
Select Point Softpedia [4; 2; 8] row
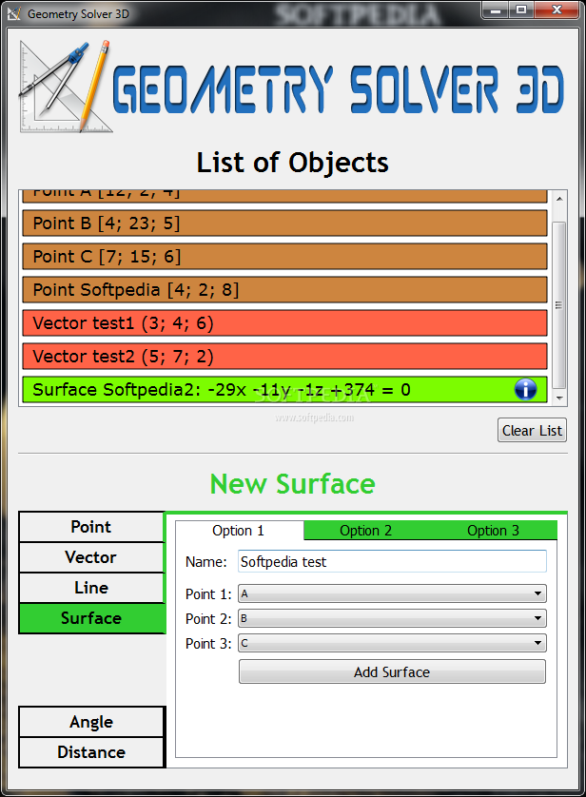[284, 290]
